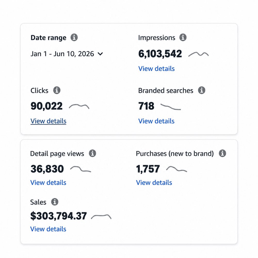Screen dimensions: 258x258
Task: Click the Clicks info icon
Action: [57, 90]
